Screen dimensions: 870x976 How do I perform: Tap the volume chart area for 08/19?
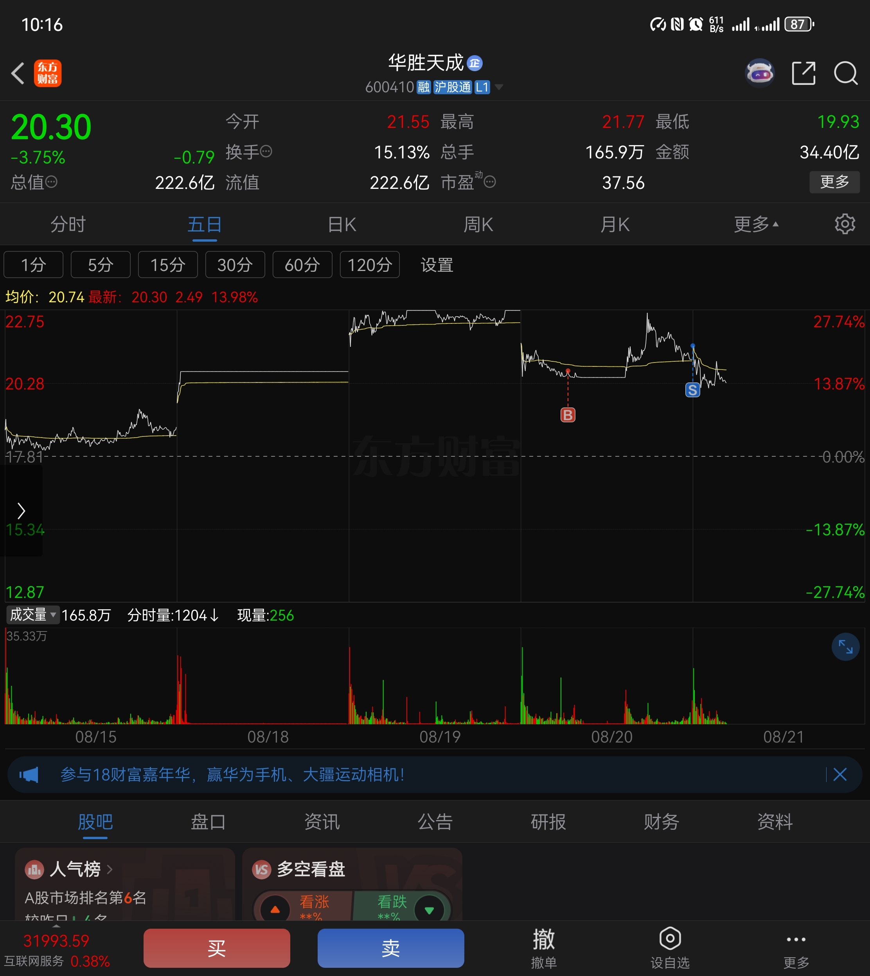435,676
